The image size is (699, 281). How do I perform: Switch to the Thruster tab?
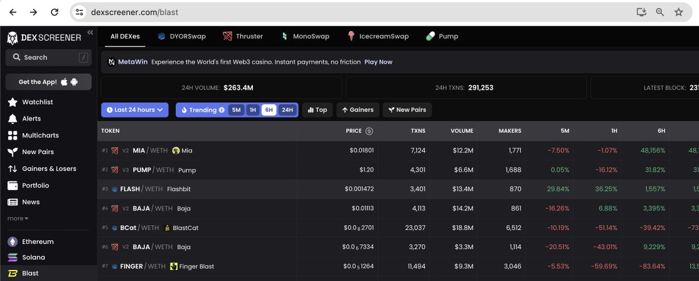tap(243, 36)
